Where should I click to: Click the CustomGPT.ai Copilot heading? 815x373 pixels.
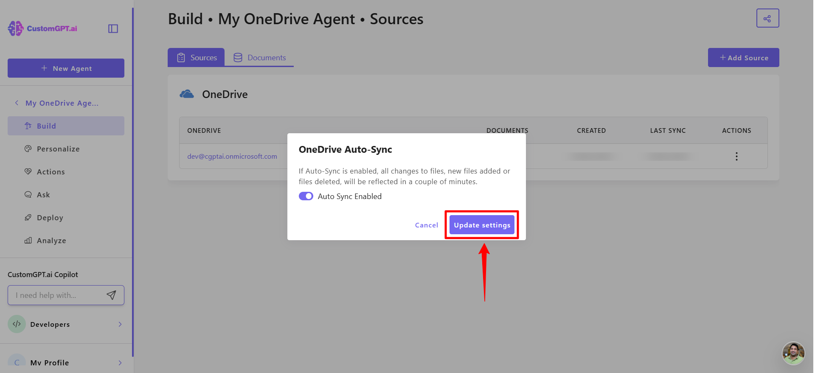click(x=43, y=275)
